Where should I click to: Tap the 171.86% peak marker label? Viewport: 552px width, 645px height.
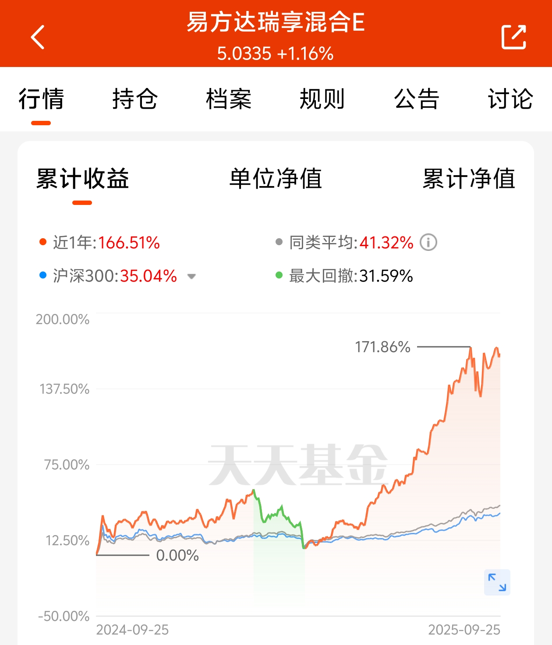click(x=382, y=347)
